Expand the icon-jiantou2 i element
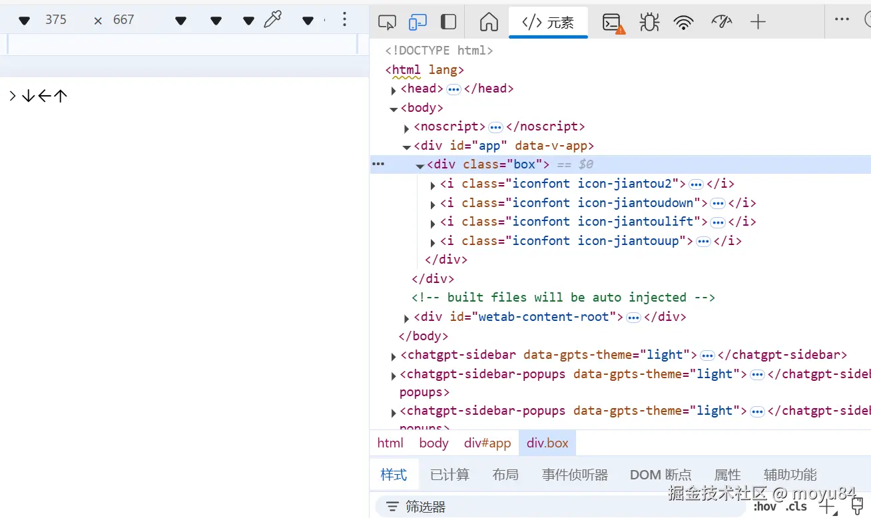Viewport: 871px width, 518px height. pyautogui.click(x=433, y=185)
